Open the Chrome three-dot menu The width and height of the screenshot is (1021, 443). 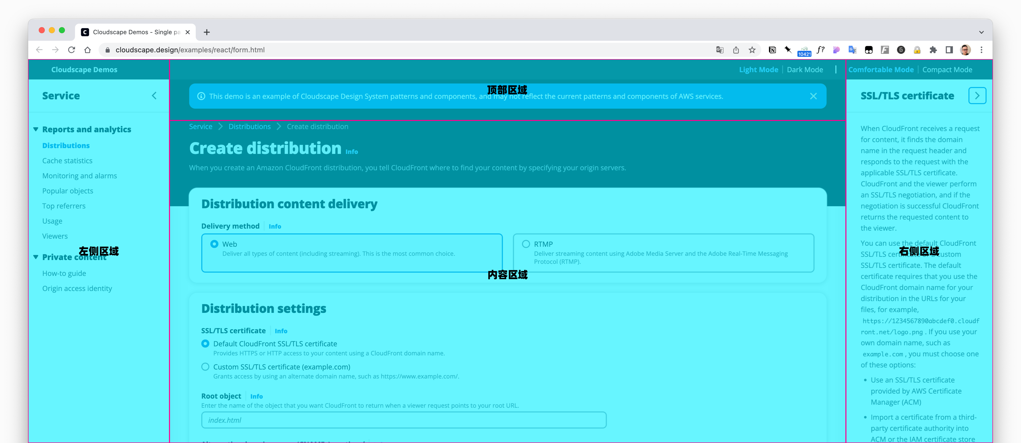tap(981, 50)
